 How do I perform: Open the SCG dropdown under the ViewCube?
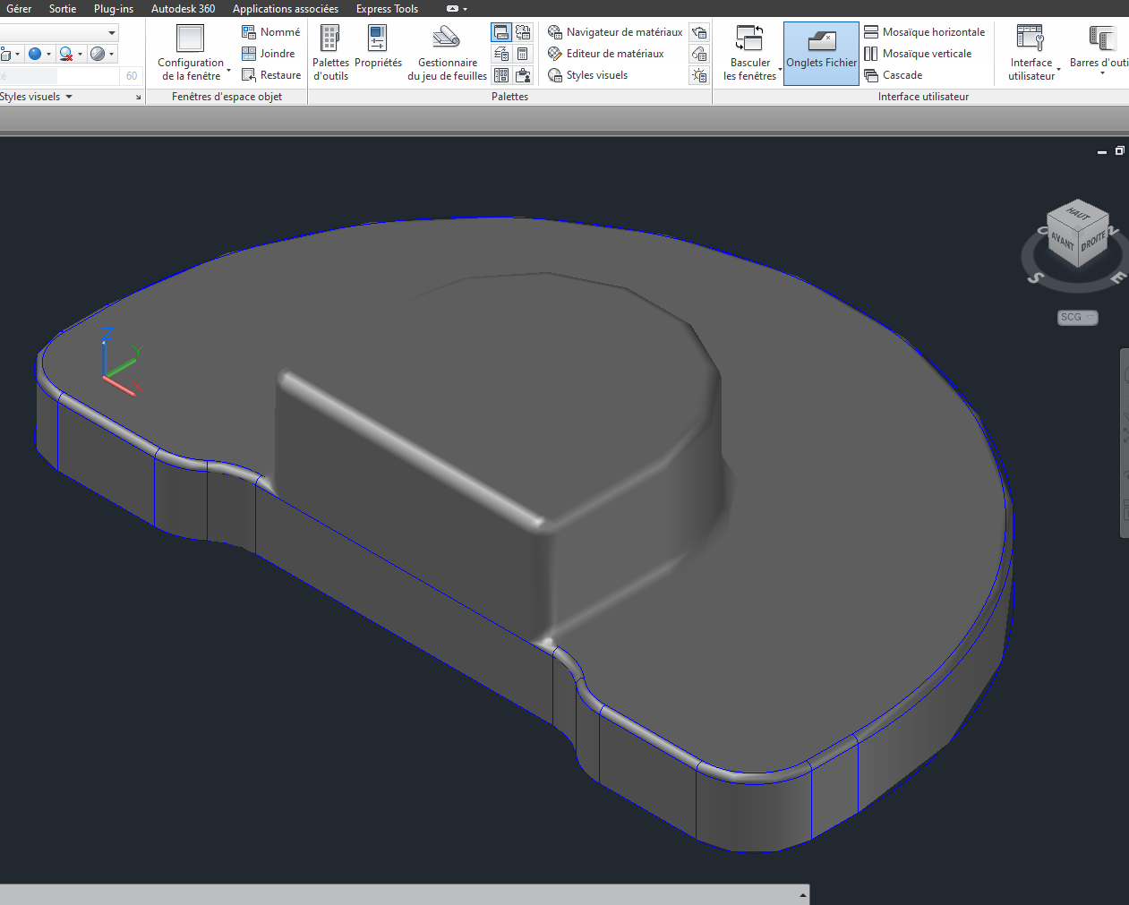1077,318
